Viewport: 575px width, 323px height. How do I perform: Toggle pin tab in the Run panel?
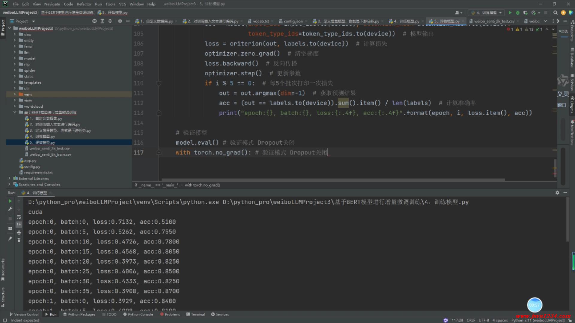click(x=10, y=238)
